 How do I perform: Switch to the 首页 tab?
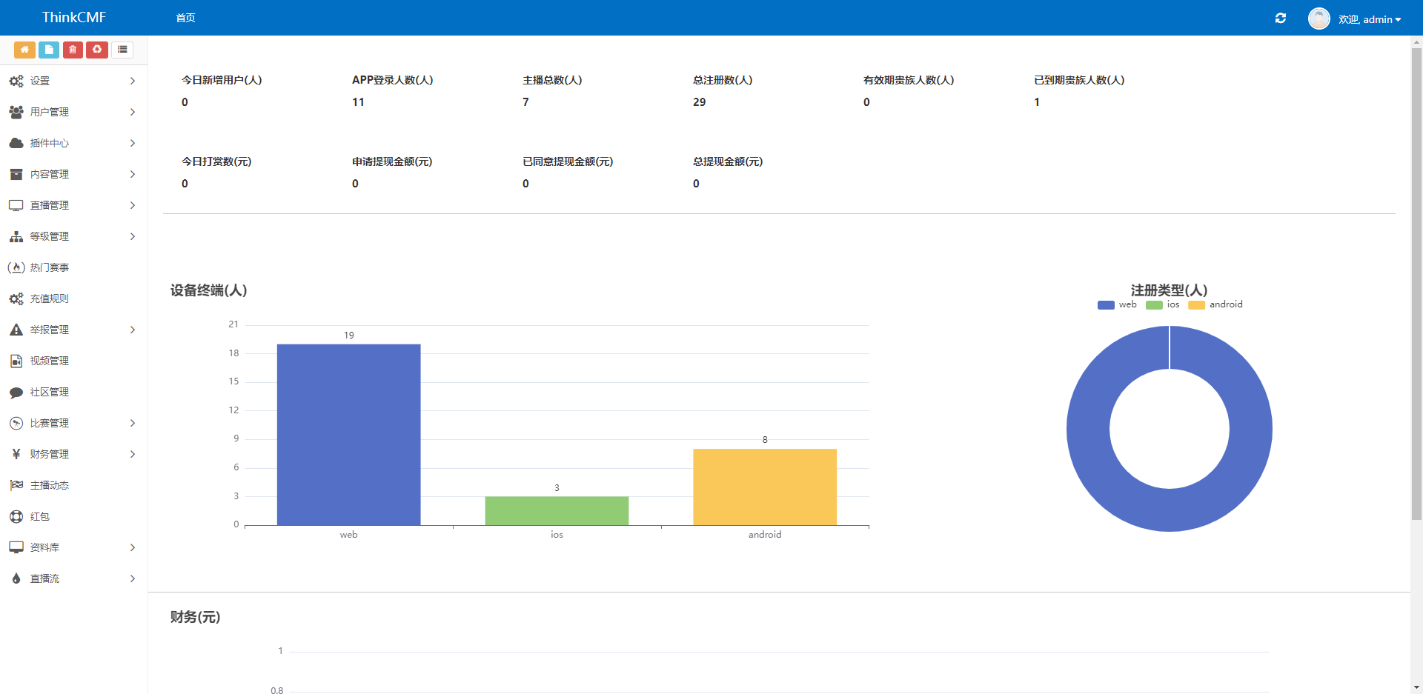coord(185,18)
